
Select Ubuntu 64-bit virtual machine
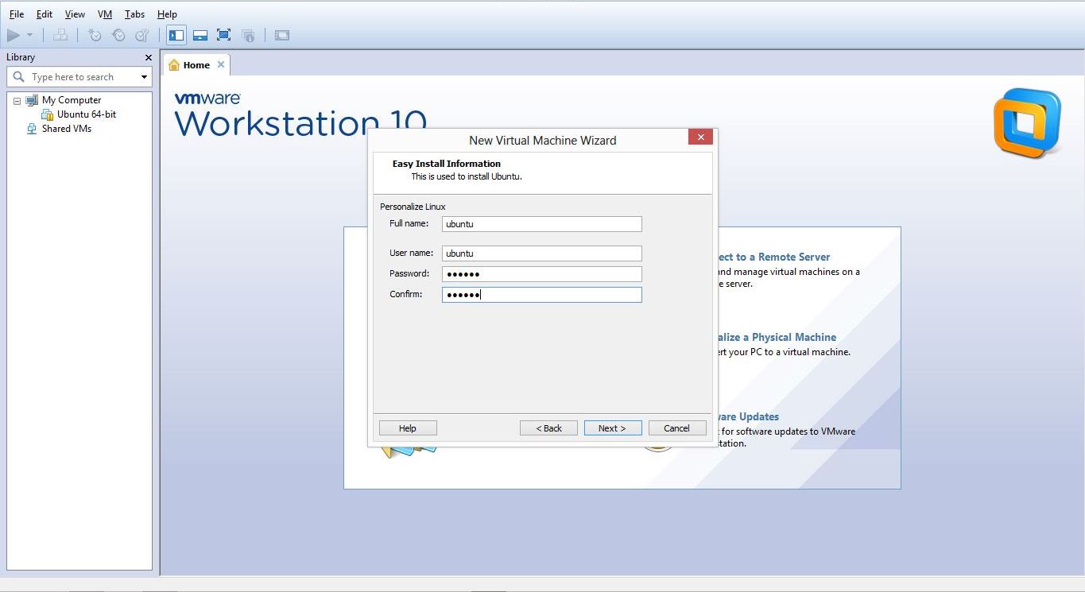pyautogui.click(x=87, y=114)
